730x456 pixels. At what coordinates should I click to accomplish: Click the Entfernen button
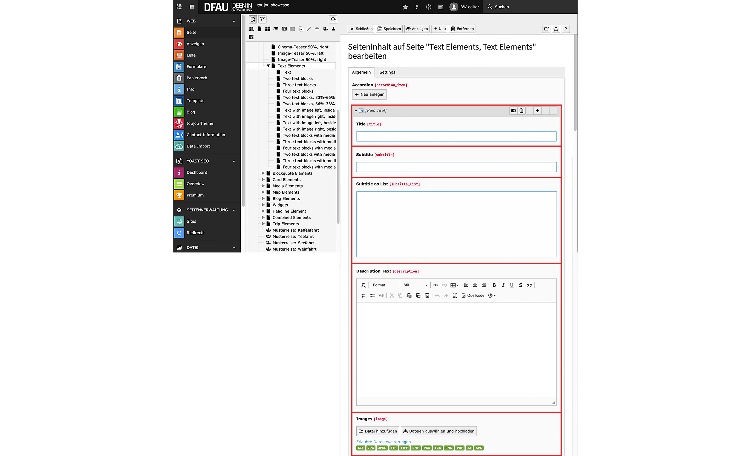click(x=462, y=29)
